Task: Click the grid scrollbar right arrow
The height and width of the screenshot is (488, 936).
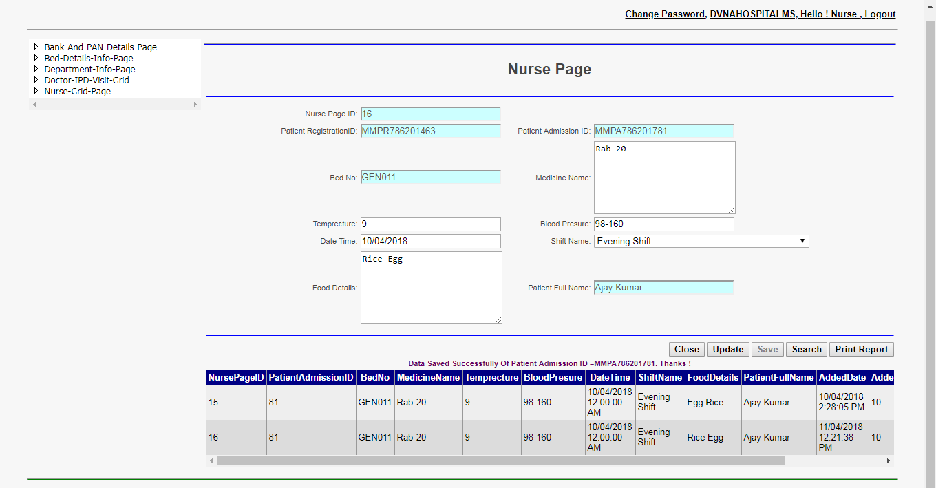Action: click(x=889, y=460)
